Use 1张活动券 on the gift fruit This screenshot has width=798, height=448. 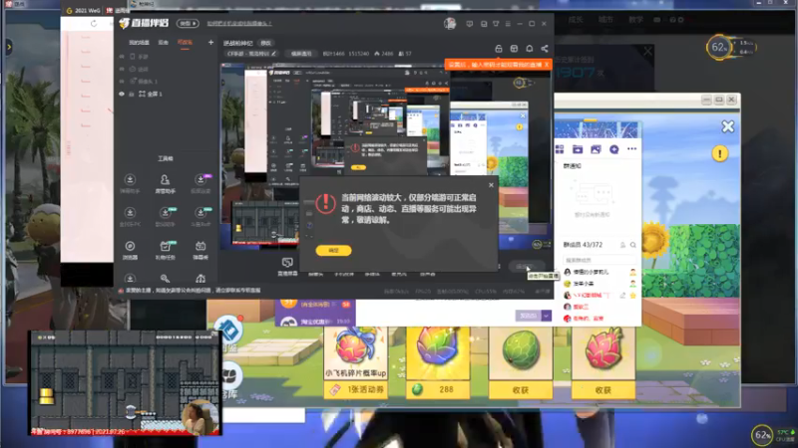point(355,389)
